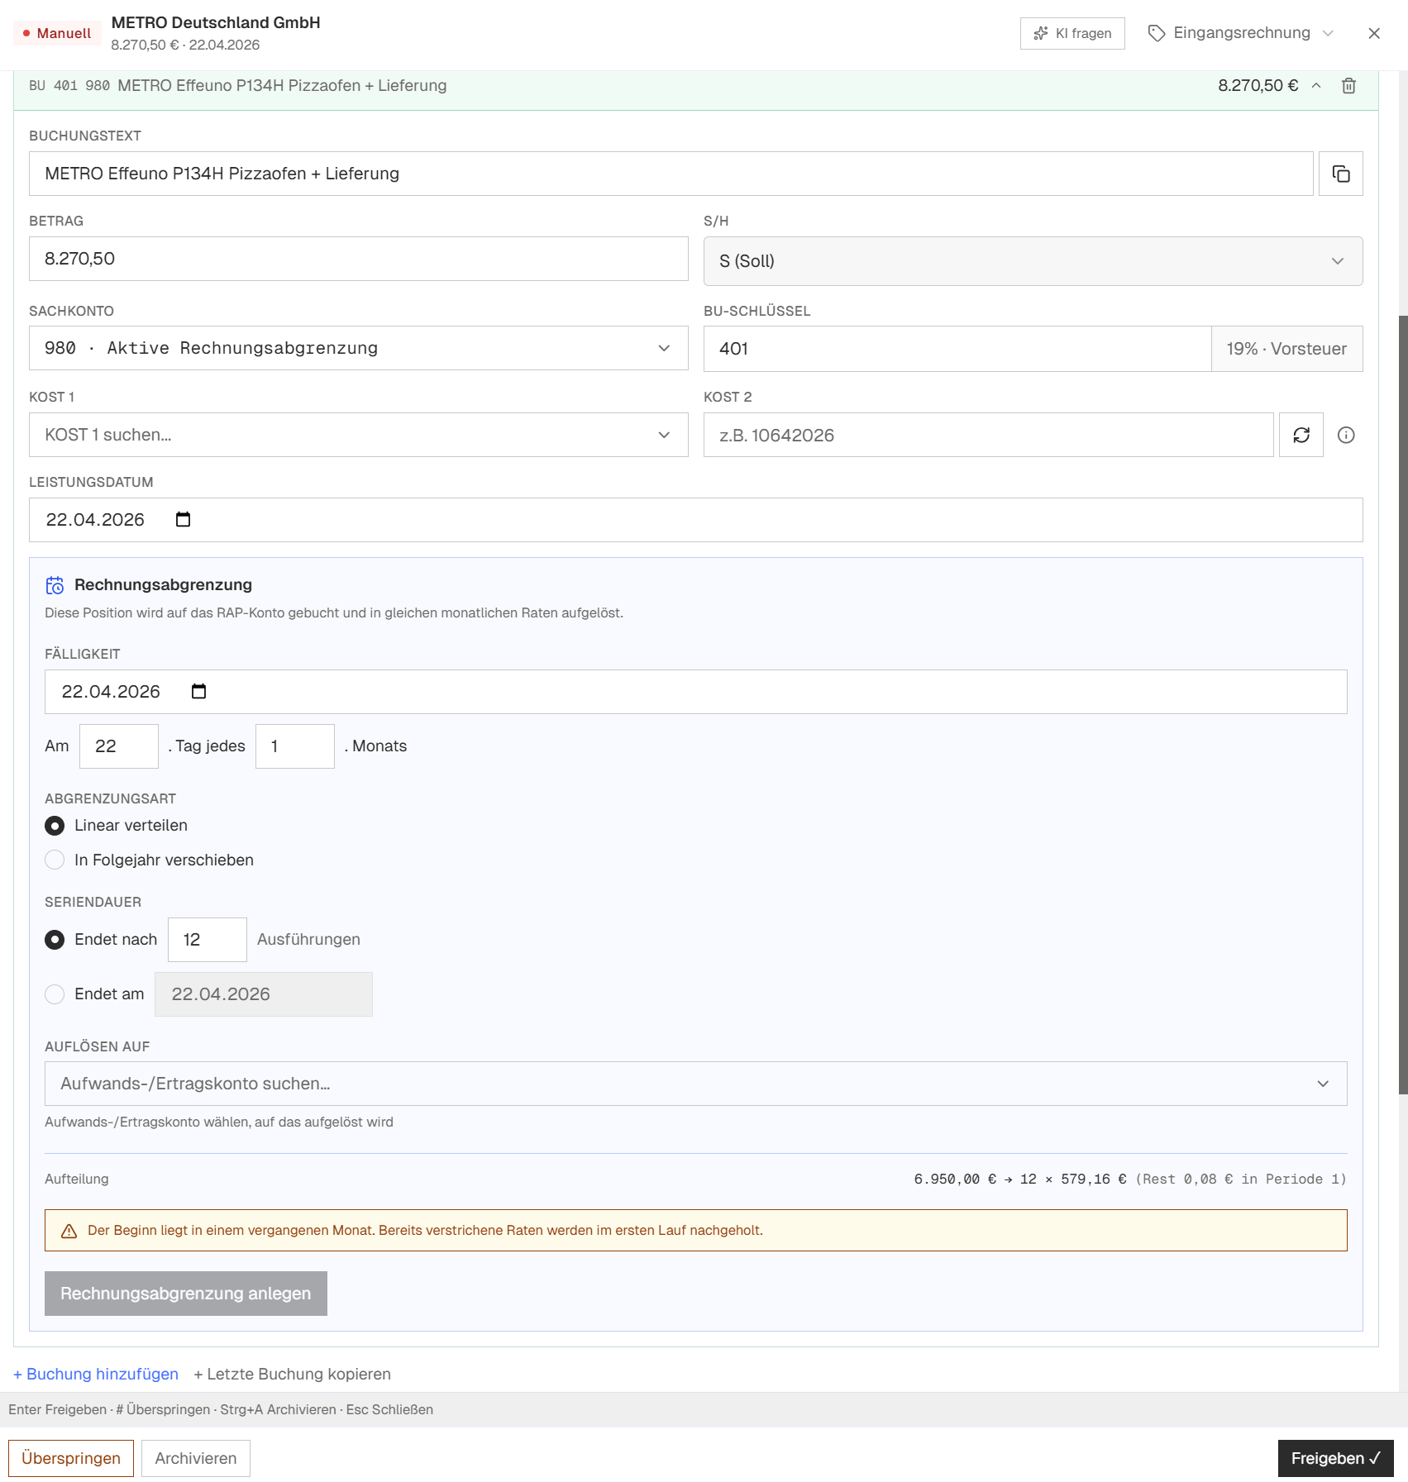Delete the booking line with the trash icon

pos(1348,86)
